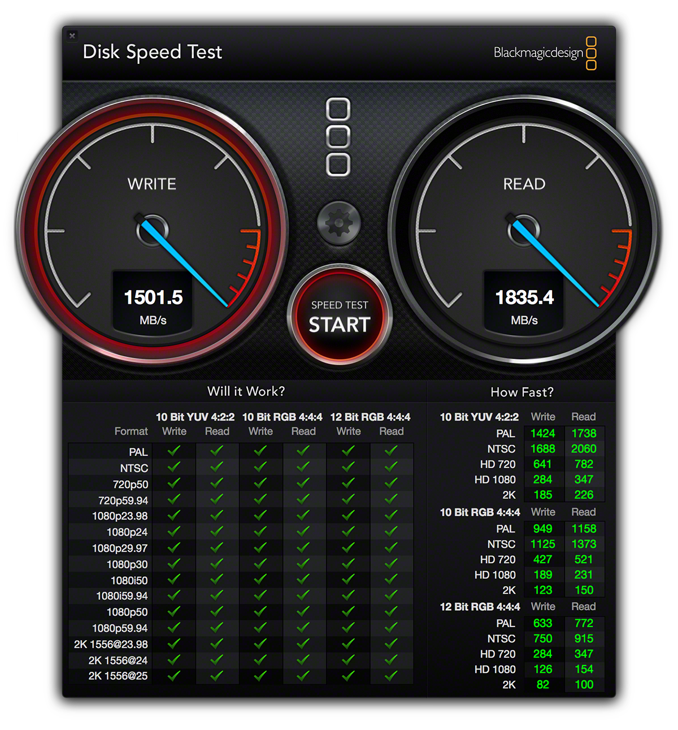Screen dimensions: 678x730
Task: Click the PAL row in the Format list
Action: (138, 452)
